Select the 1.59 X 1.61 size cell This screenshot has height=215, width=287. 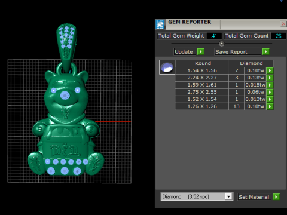[202, 85]
